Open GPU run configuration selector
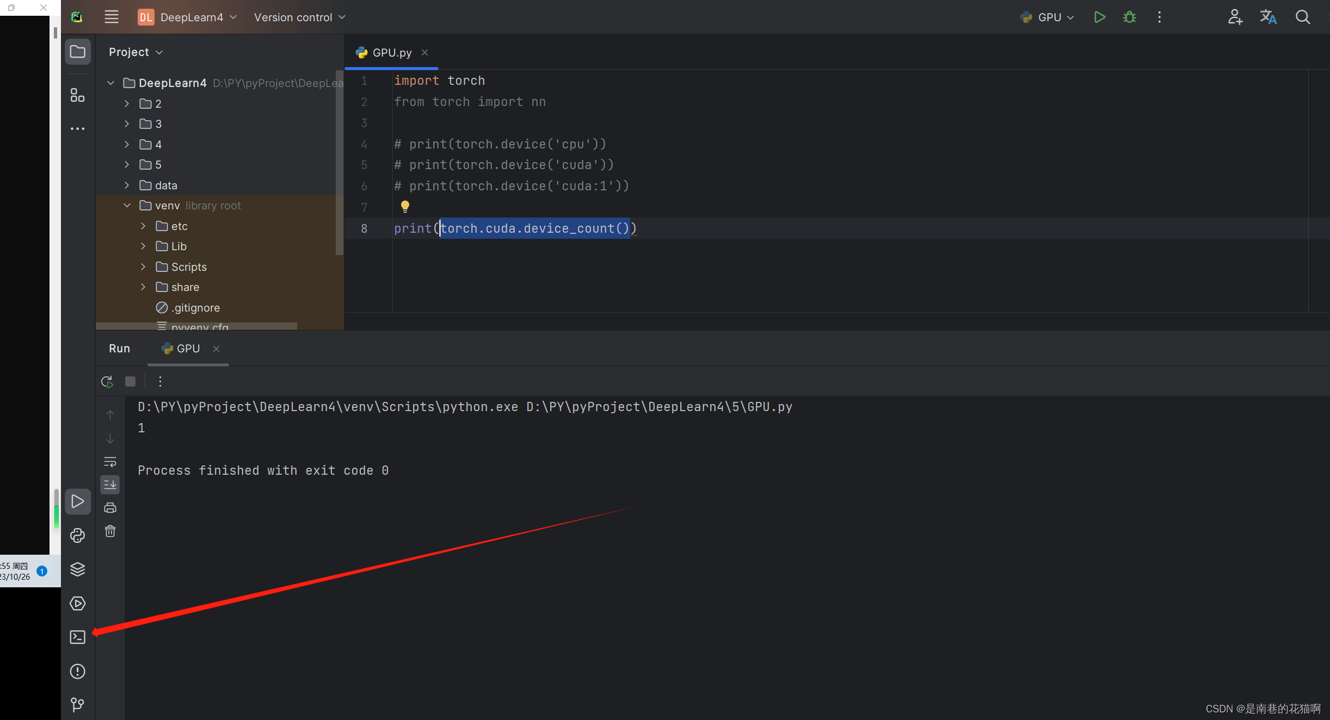 1047,17
